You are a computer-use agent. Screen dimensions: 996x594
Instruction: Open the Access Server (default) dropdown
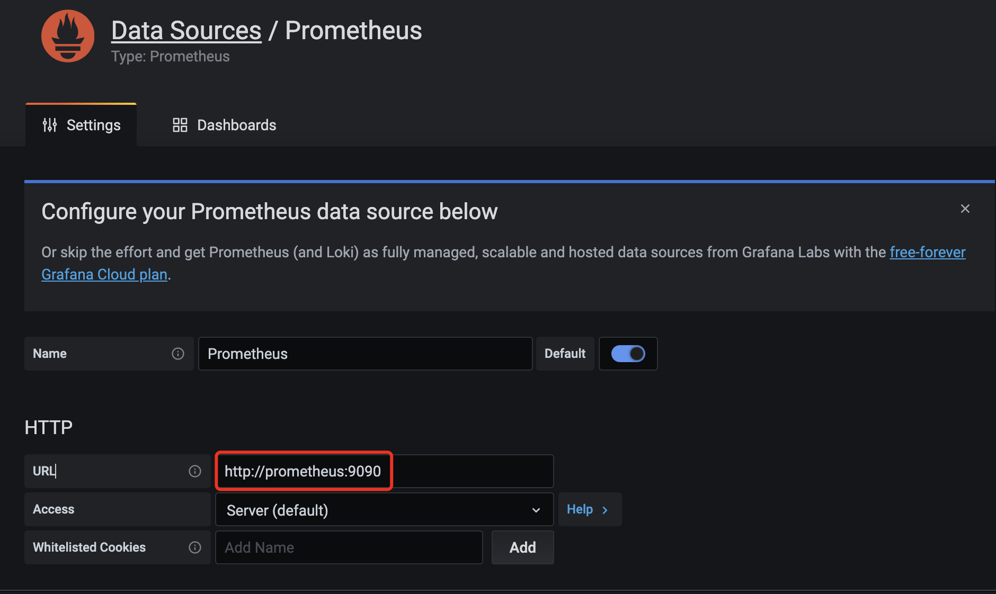385,510
